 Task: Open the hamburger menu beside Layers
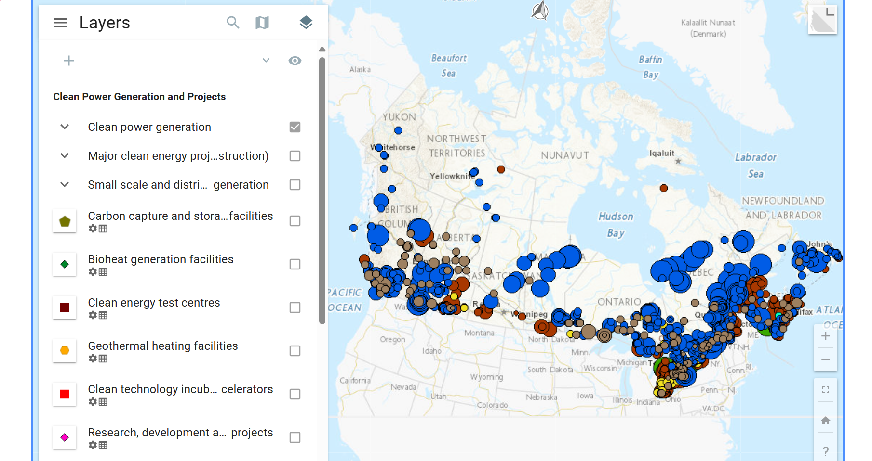pyautogui.click(x=60, y=23)
